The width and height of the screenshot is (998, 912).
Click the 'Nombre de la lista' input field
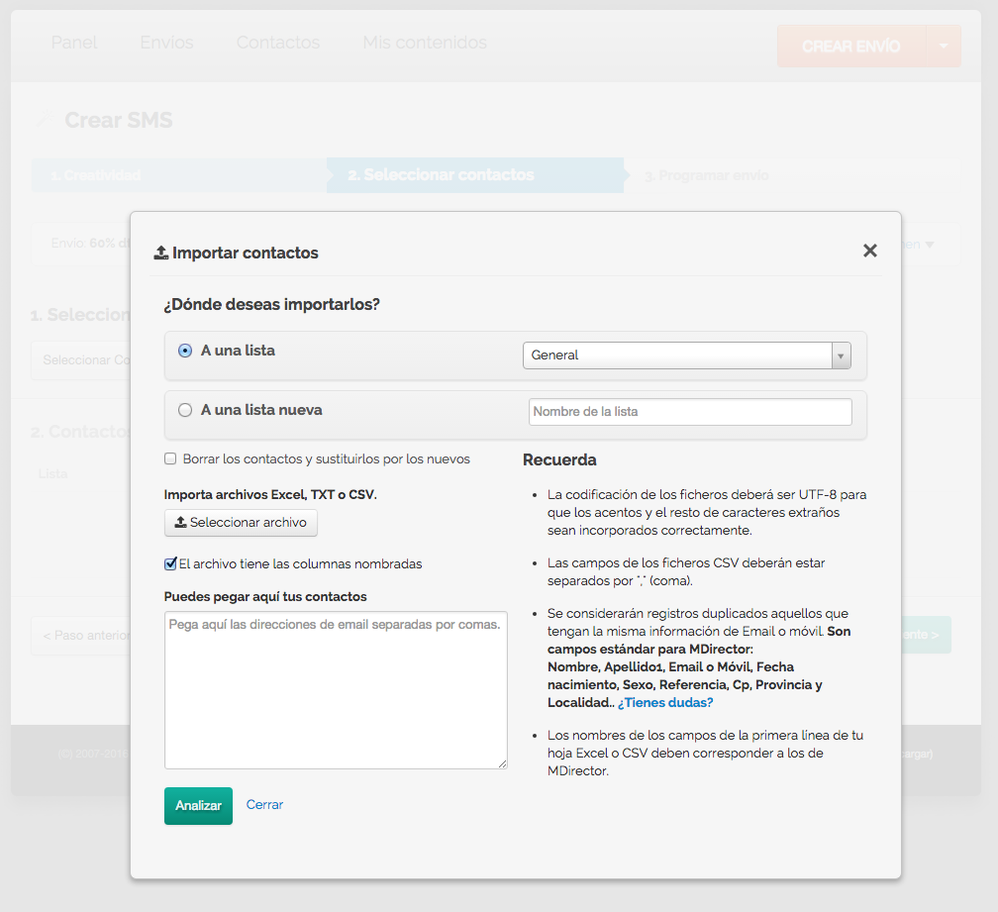click(690, 412)
